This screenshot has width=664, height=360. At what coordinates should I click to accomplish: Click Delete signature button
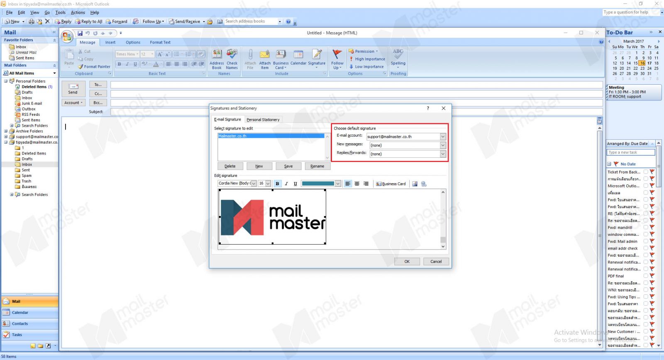(x=230, y=166)
